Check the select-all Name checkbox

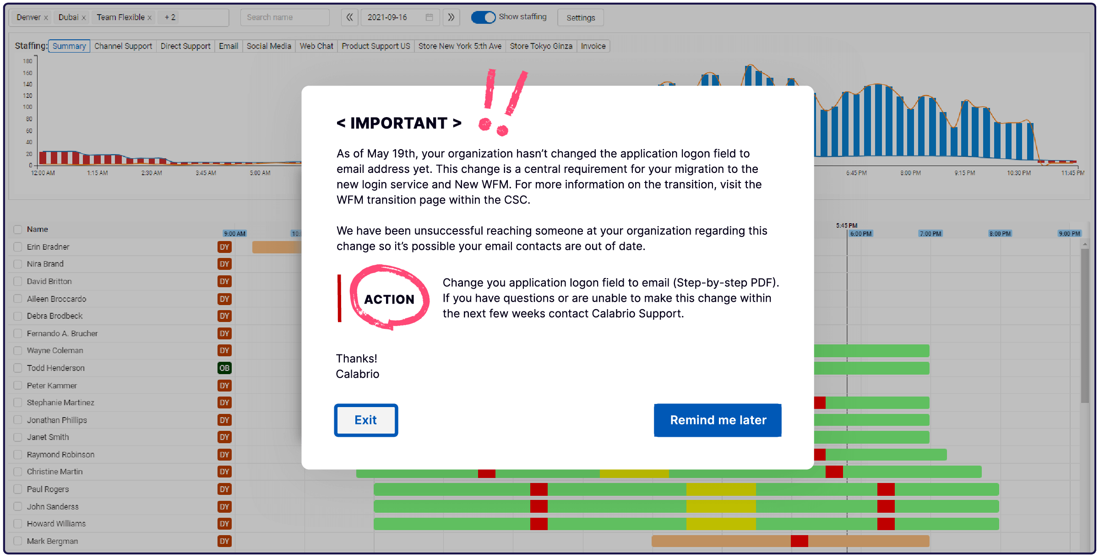pyautogui.click(x=18, y=230)
